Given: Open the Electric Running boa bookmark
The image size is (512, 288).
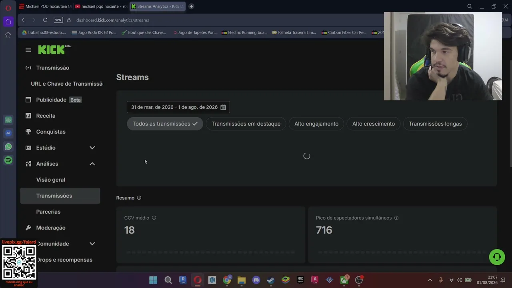Looking at the screenshot, I should (x=244, y=32).
